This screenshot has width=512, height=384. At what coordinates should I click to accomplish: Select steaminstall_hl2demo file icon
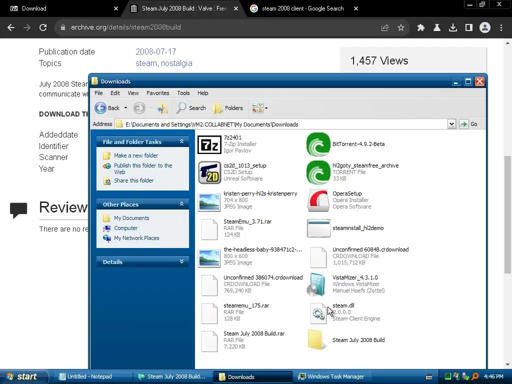(318, 228)
